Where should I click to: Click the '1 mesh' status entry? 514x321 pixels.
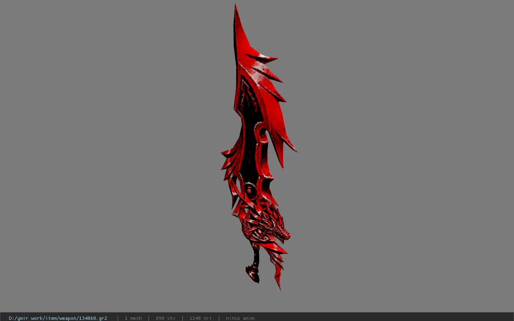133,318
